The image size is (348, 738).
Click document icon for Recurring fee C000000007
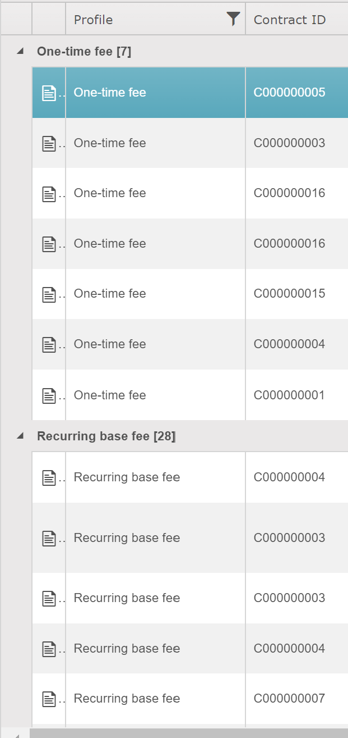(x=49, y=699)
